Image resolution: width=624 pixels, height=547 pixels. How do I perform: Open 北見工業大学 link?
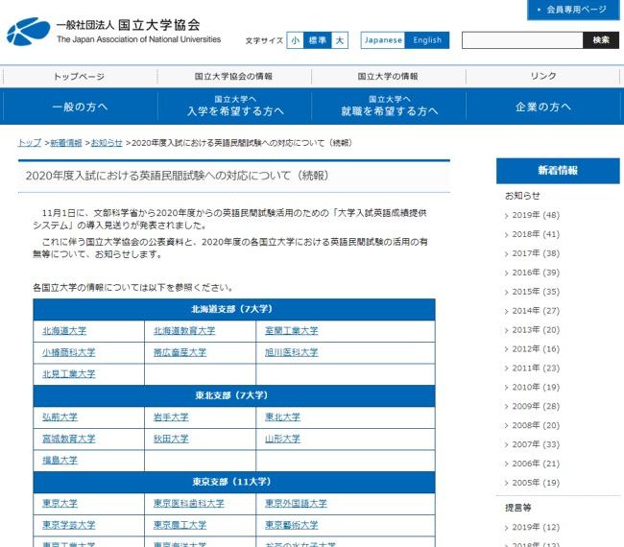click(x=69, y=374)
